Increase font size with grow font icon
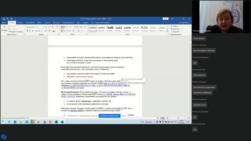The image size is (251, 141). (x=46, y=27)
